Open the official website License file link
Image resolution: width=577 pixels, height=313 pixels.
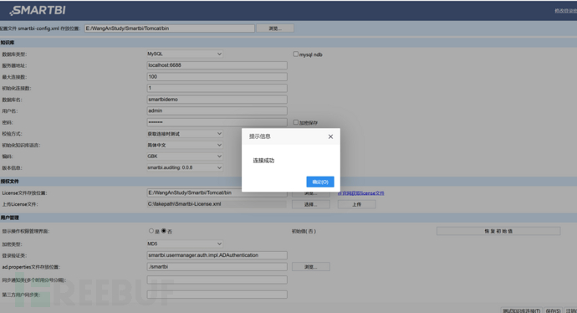tap(360, 193)
